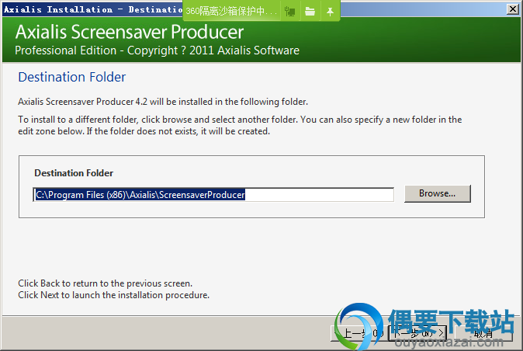Click the 360 sandbox computer icon

[290, 12]
